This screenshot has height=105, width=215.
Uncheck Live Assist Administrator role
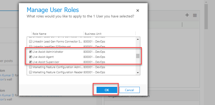pyautogui.click(x=31, y=52)
